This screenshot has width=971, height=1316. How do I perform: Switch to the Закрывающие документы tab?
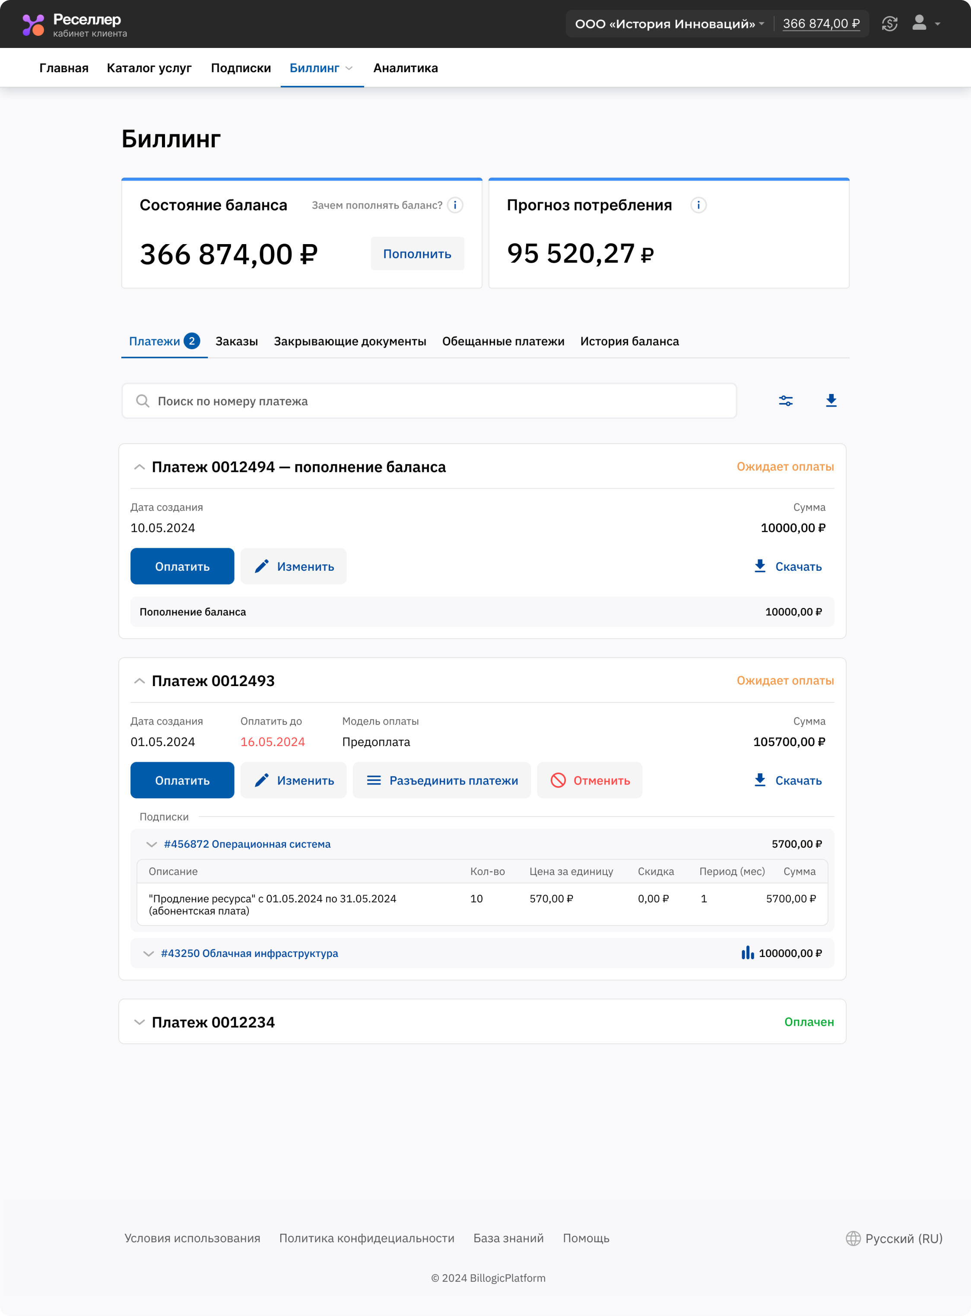click(x=350, y=341)
